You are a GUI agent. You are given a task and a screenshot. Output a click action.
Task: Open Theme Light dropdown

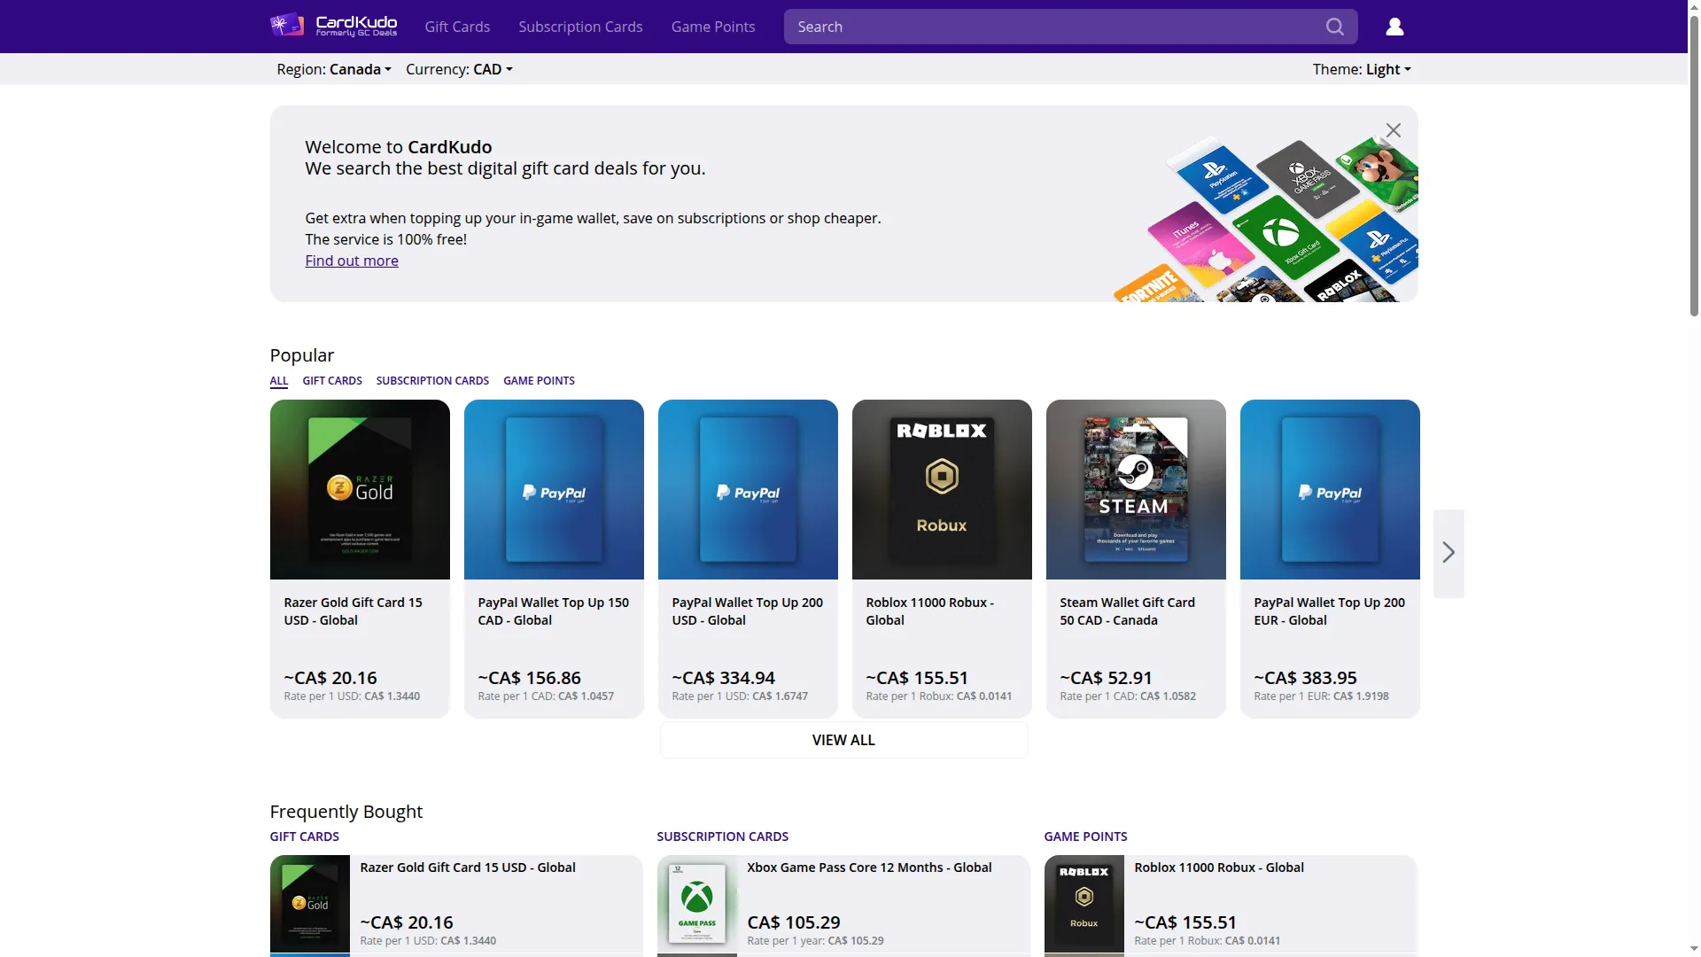pos(1362,69)
